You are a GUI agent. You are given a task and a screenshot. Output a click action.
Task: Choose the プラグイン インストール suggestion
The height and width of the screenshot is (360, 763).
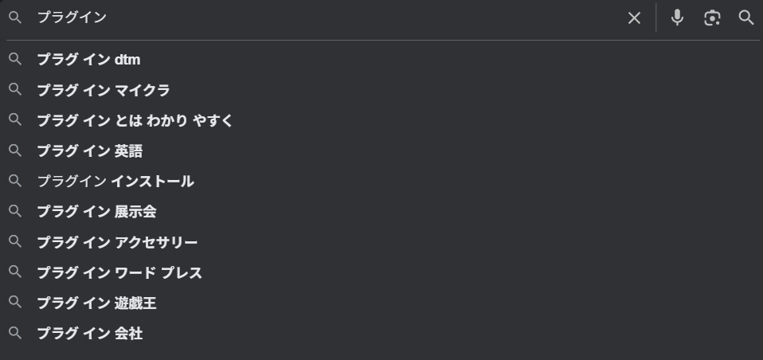[115, 182]
